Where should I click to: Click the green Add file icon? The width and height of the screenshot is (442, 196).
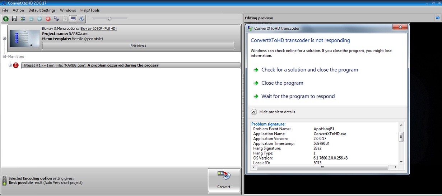coord(6,19)
